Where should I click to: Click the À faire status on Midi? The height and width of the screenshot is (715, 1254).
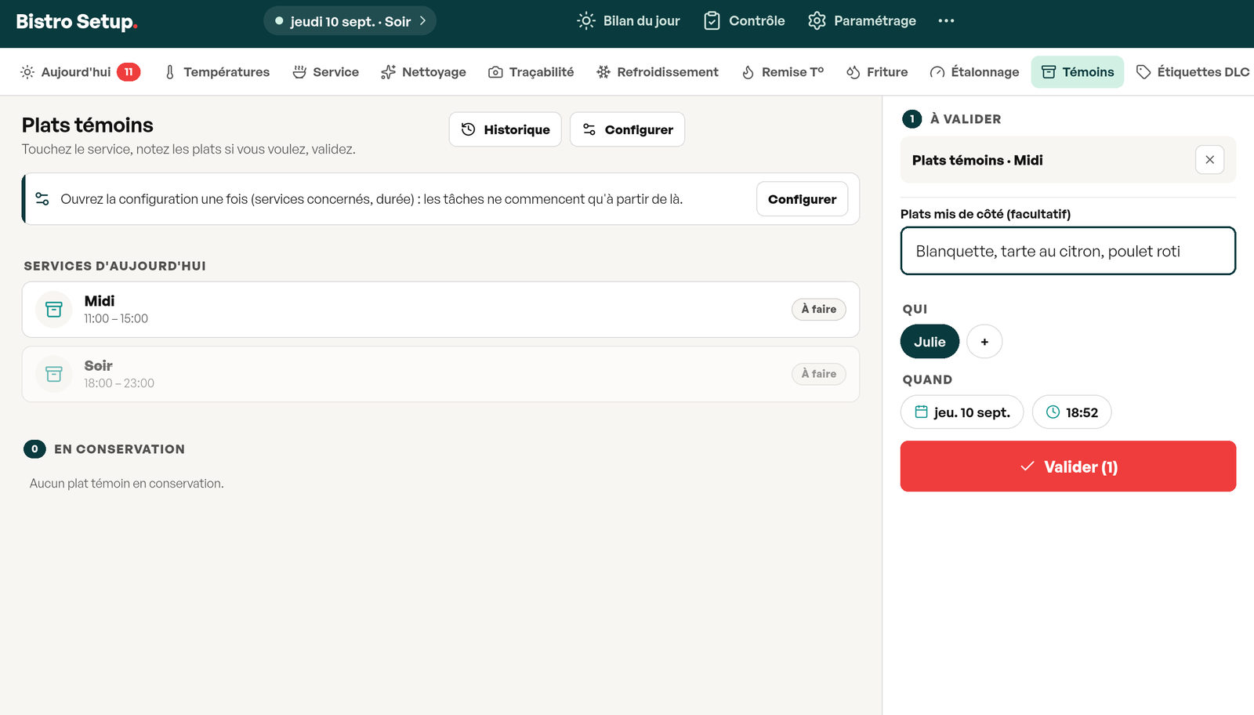819,310
